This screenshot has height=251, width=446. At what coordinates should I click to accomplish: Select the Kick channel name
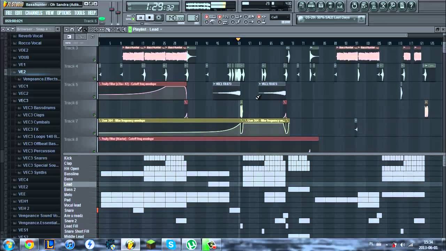(x=68, y=158)
